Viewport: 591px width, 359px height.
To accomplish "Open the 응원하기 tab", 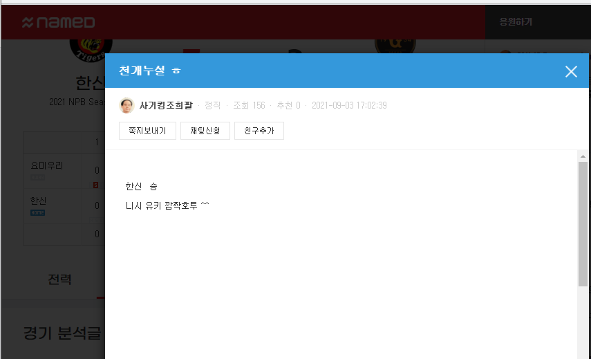I will pos(516,22).
